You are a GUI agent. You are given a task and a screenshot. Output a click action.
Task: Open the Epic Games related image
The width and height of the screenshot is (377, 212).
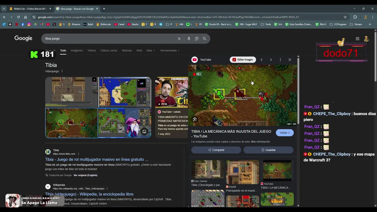coord(208,169)
